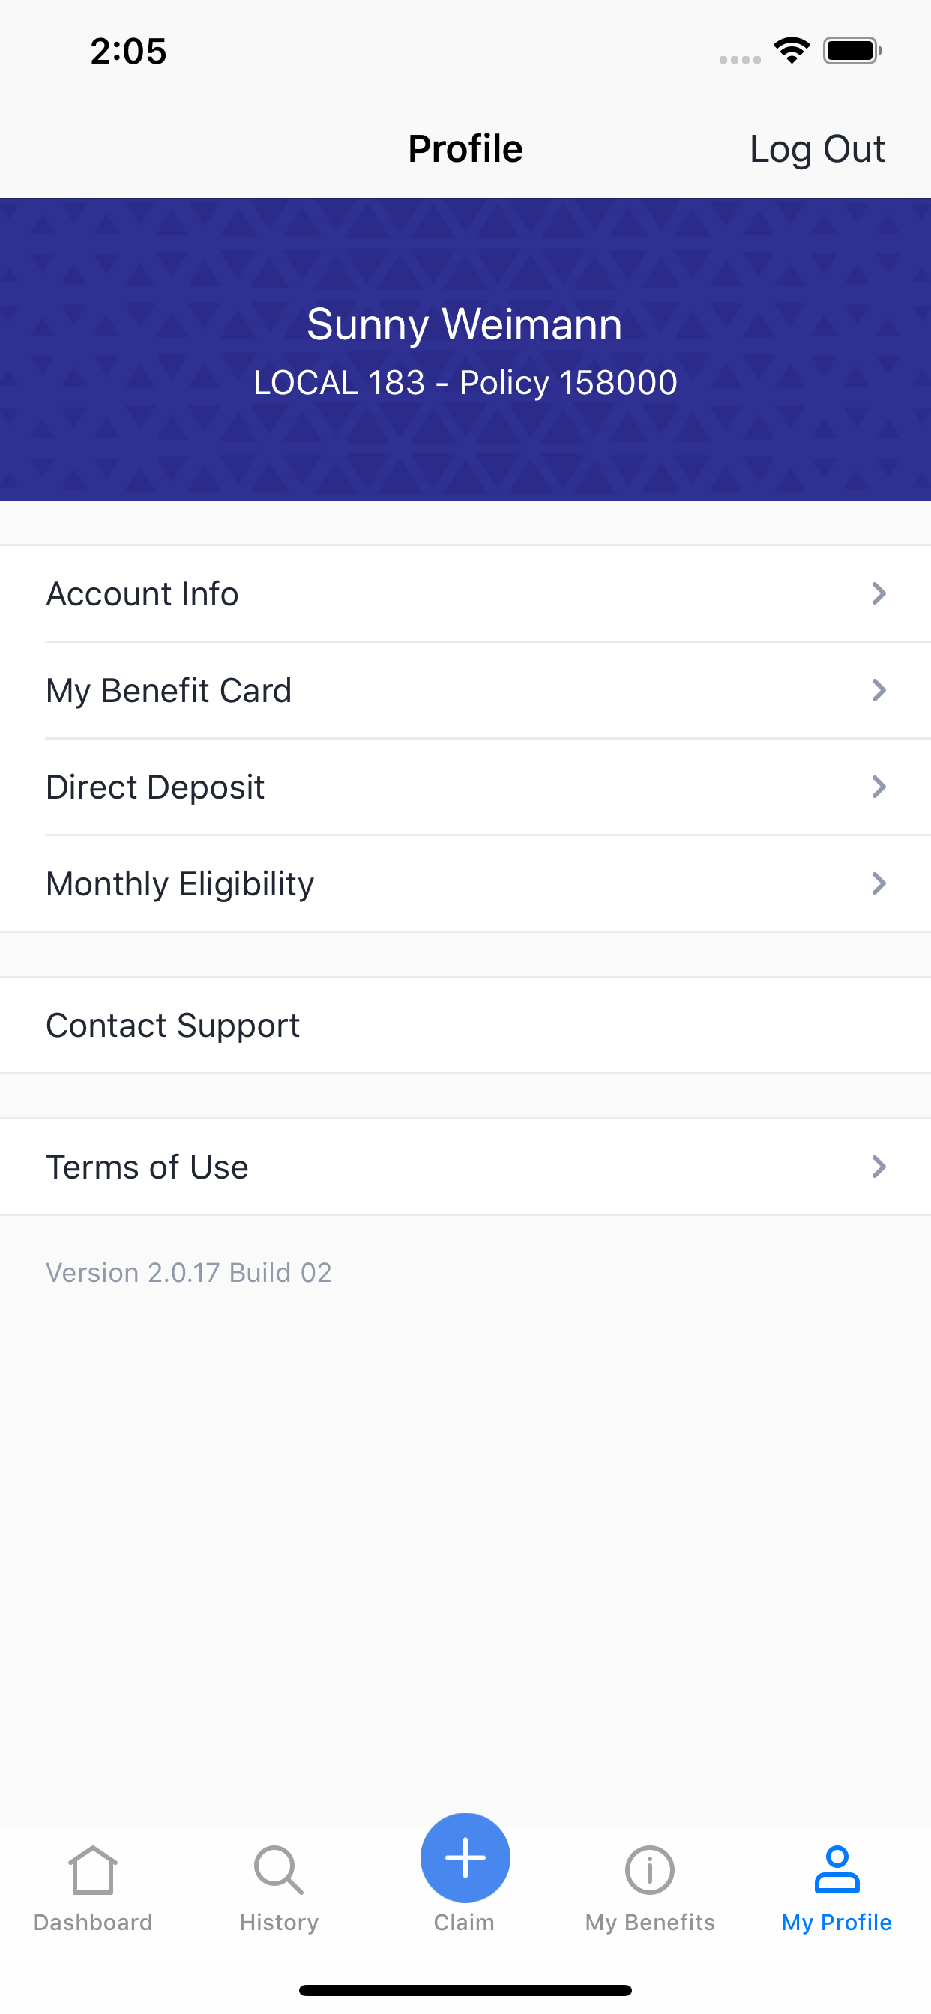Open My Benefits info icon
Viewport: 931px width, 2014px height.
[x=649, y=1870]
